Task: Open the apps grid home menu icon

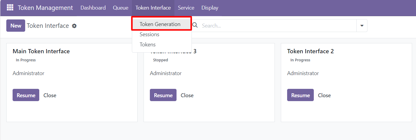Action: point(10,8)
